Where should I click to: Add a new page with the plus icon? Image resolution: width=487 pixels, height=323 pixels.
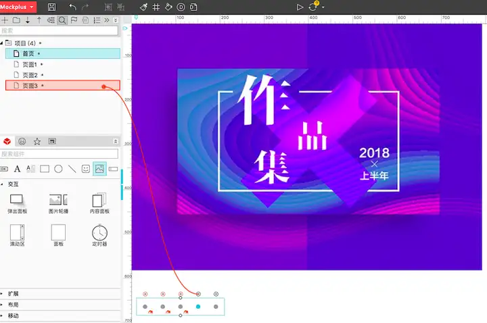point(5,20)
